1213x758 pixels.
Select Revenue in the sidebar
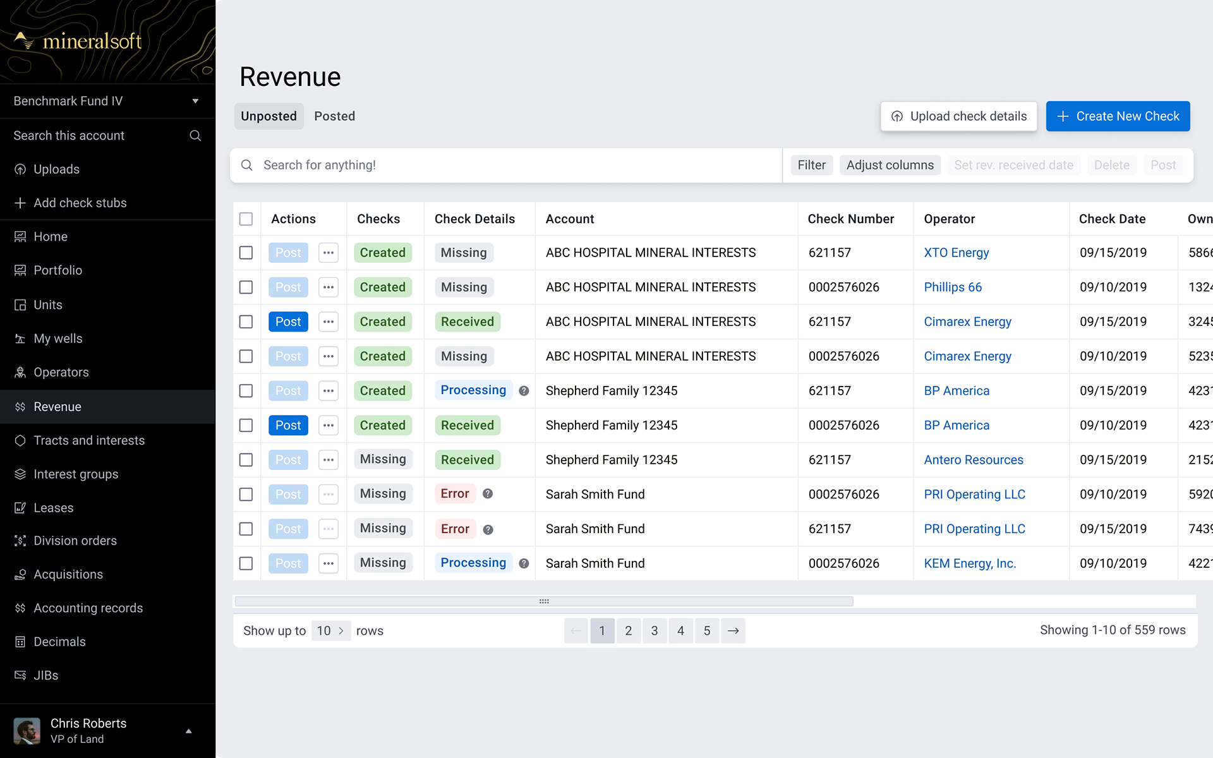click(x=107, y=407)
